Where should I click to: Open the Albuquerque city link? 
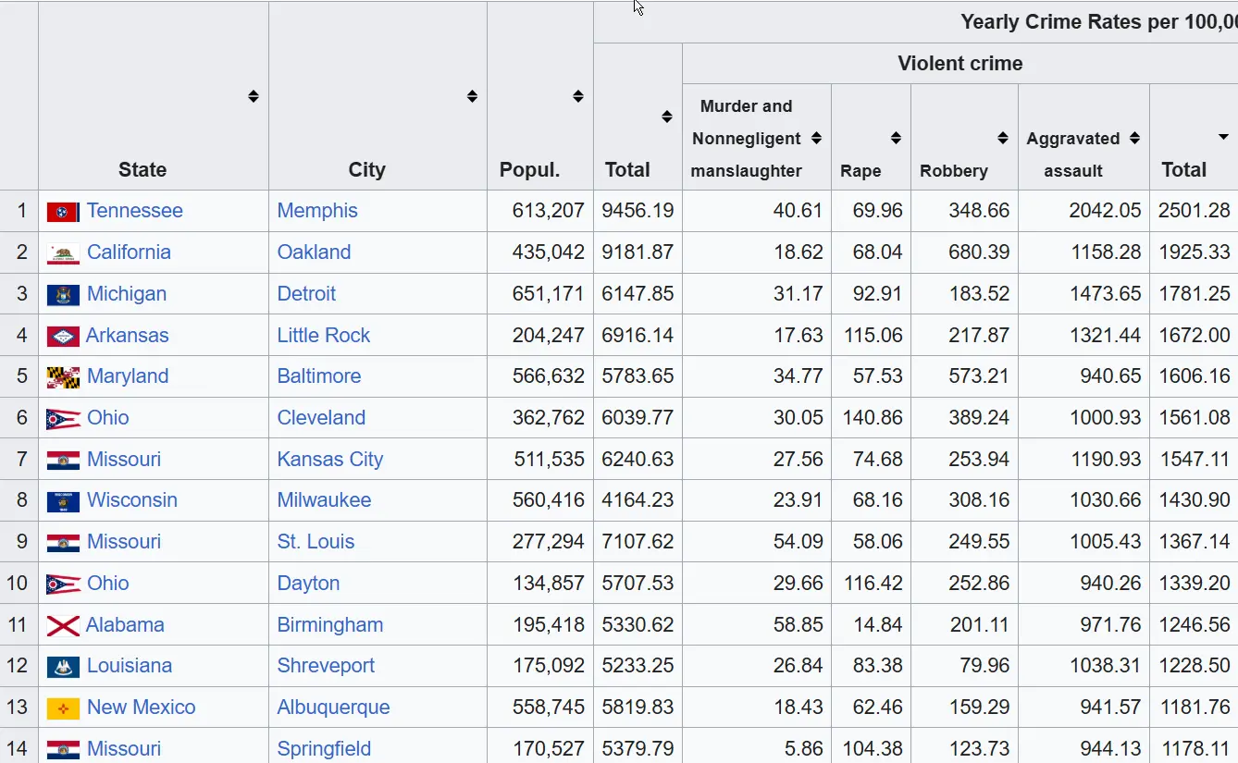coord(333,708)
